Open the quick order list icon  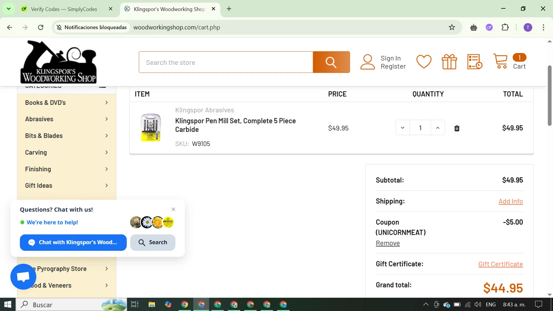pos(474,62)
